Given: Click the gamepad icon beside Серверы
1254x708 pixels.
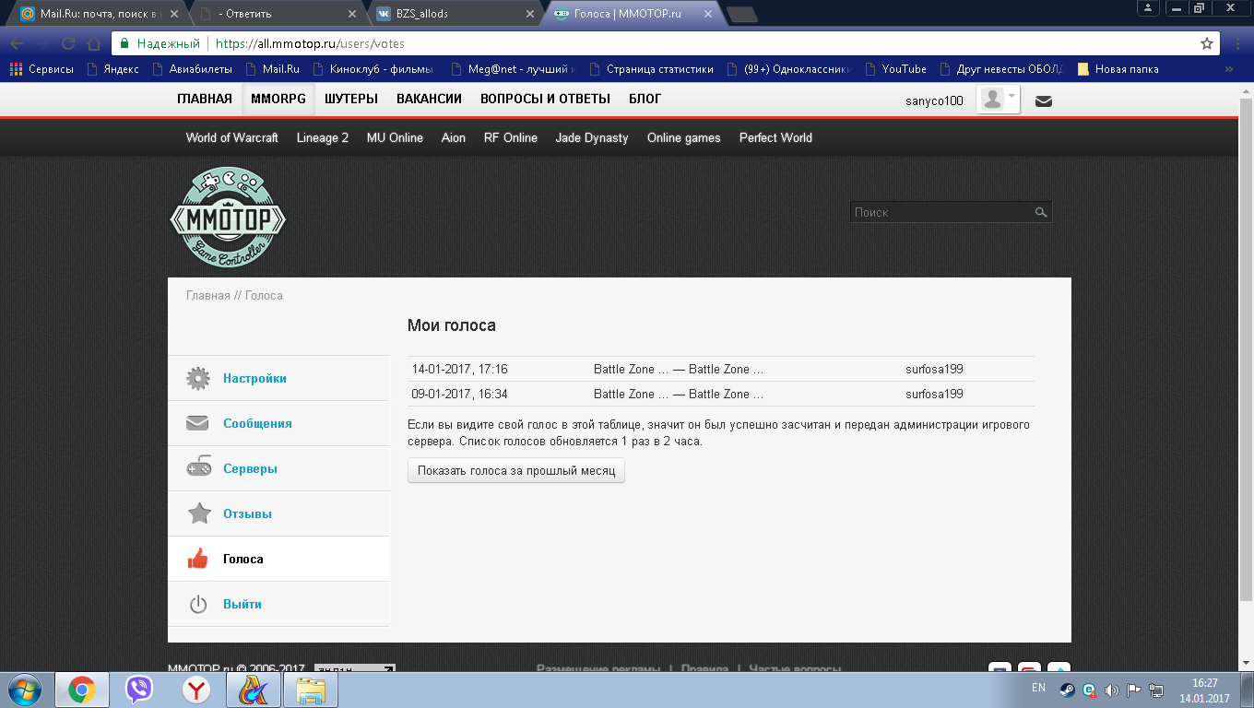Looking at the screenshot, I should point(198,468).
